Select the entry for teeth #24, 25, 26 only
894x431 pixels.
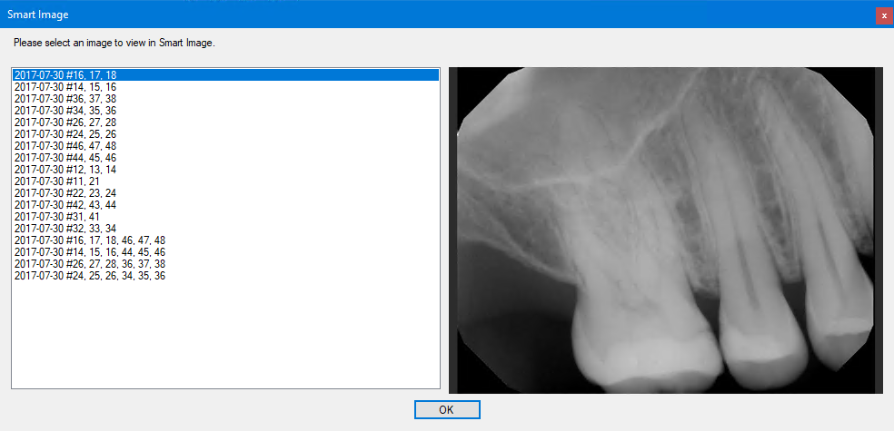[65, 134]
